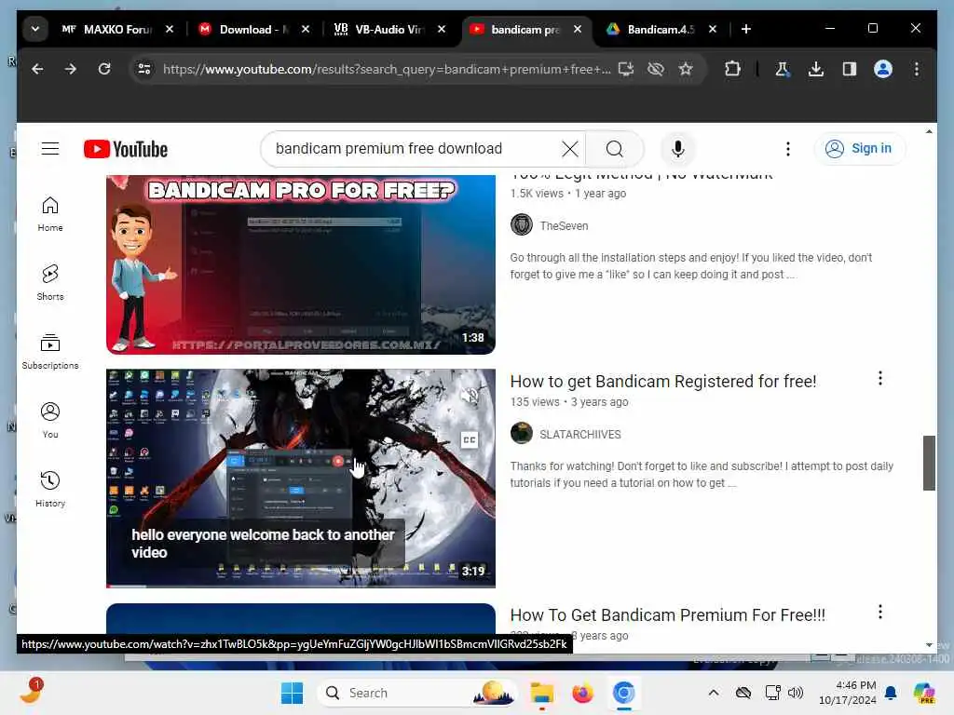Unmute the video preview speaker icon
Screen dimensions: 954x715
click(x=470, y=396)
